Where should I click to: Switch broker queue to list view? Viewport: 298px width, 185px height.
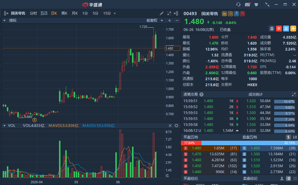tap(288, 178)
